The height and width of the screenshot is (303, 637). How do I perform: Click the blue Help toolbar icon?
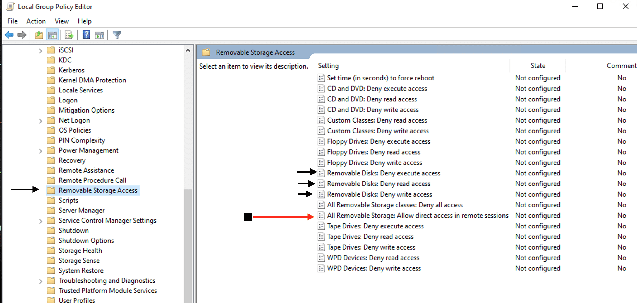point(86,35)
